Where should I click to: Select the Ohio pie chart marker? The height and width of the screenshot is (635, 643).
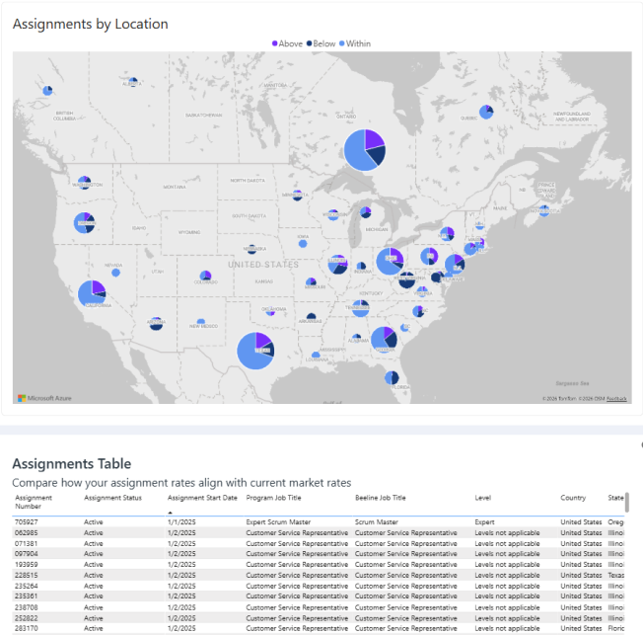click(x=390, y=262)
